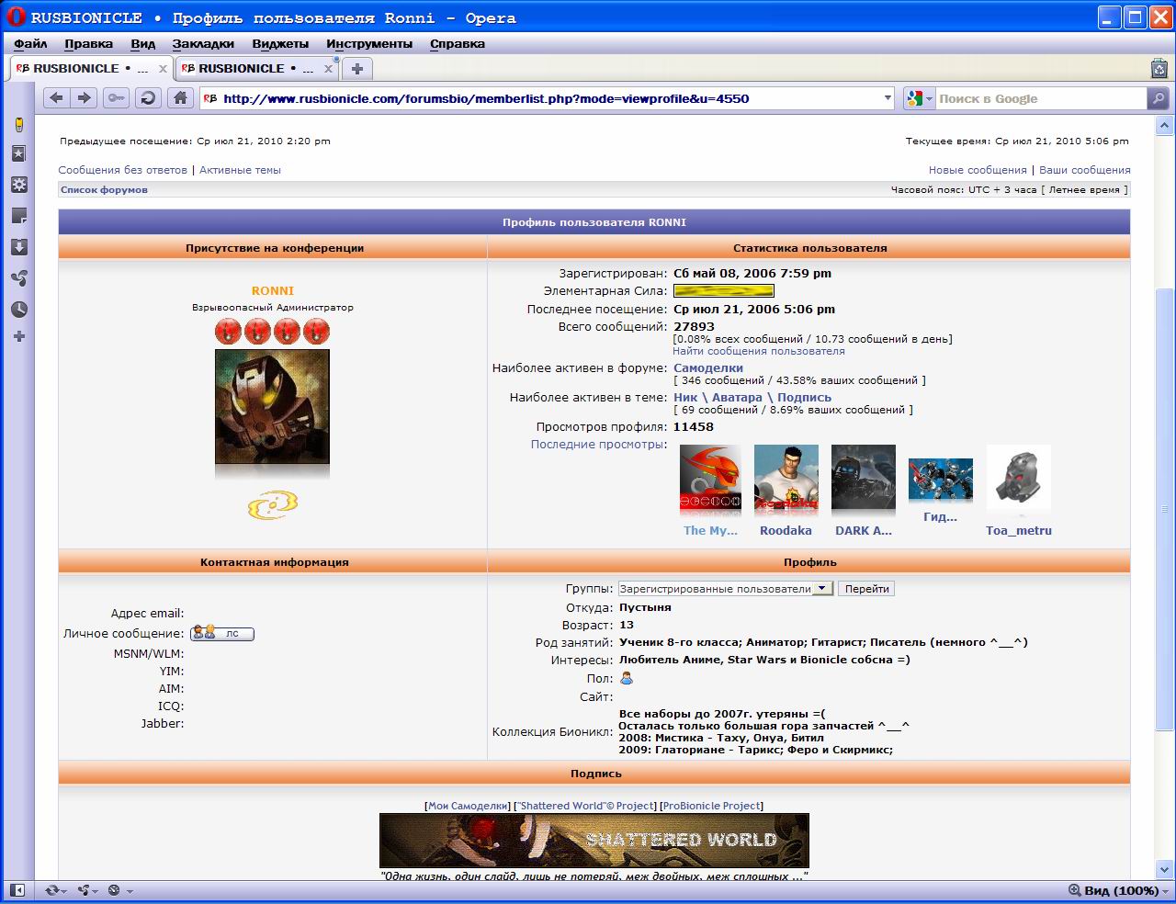This screenshot has width=1176, height=904.
Task: Open the password Wand key button
Action: point(116,98)
